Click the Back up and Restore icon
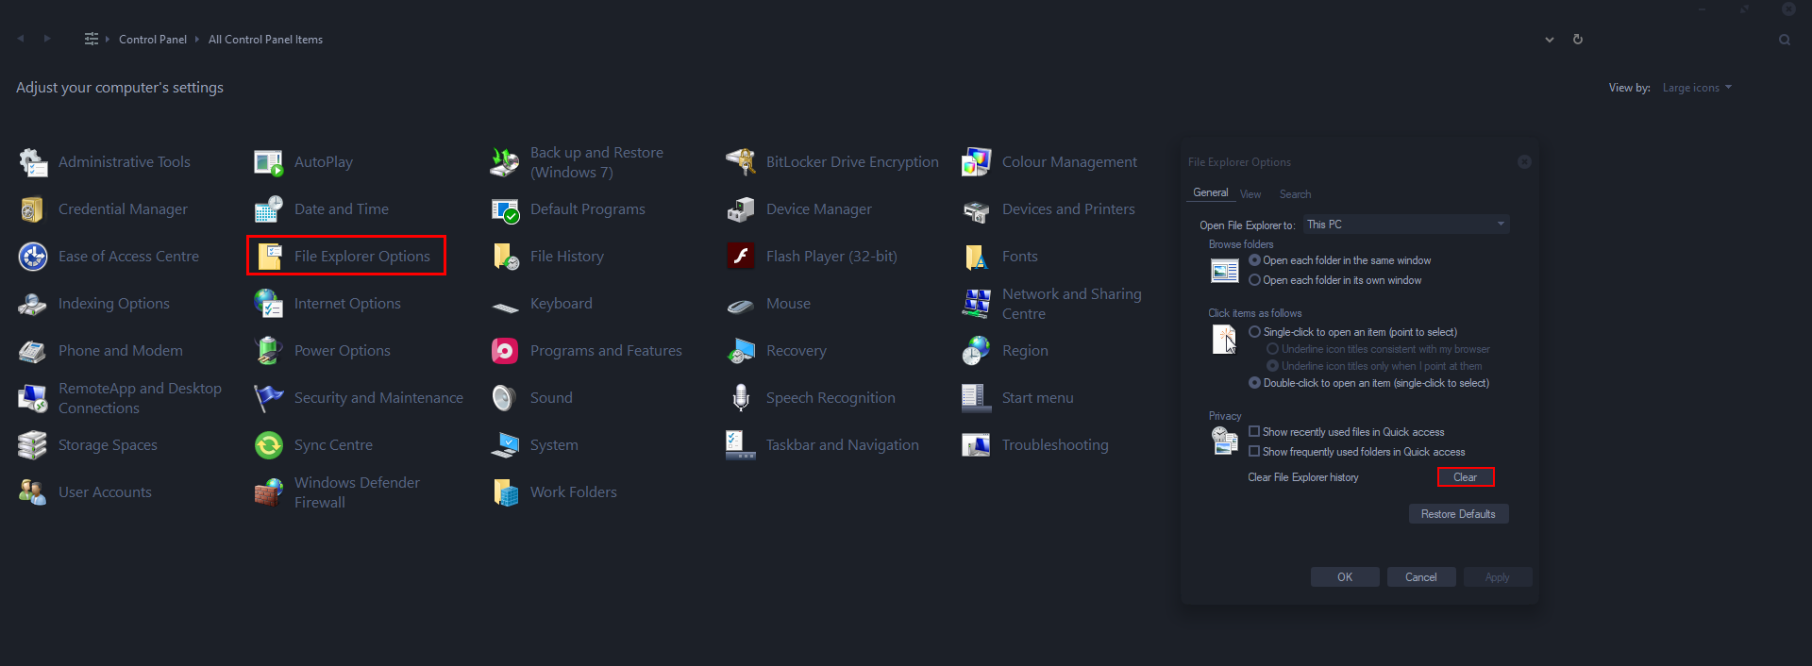Screen dimensions: 1812x666 505,162
